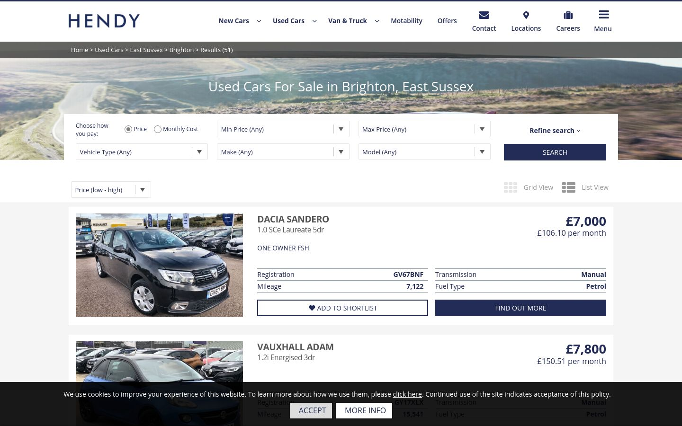Click registration value GV67BNF

tap(408, 275)
